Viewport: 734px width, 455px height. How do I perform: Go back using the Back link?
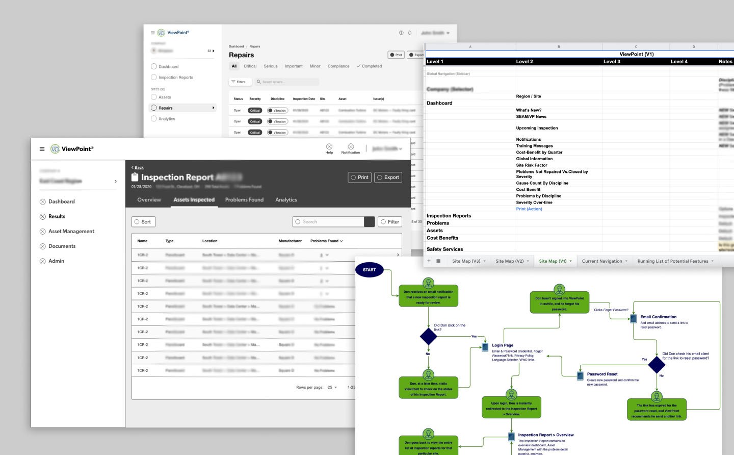point(138,167)
